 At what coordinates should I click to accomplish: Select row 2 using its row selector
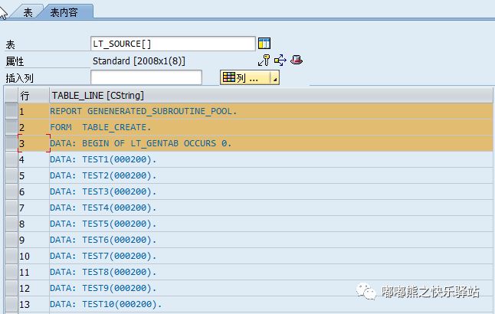tap(11, 127)
